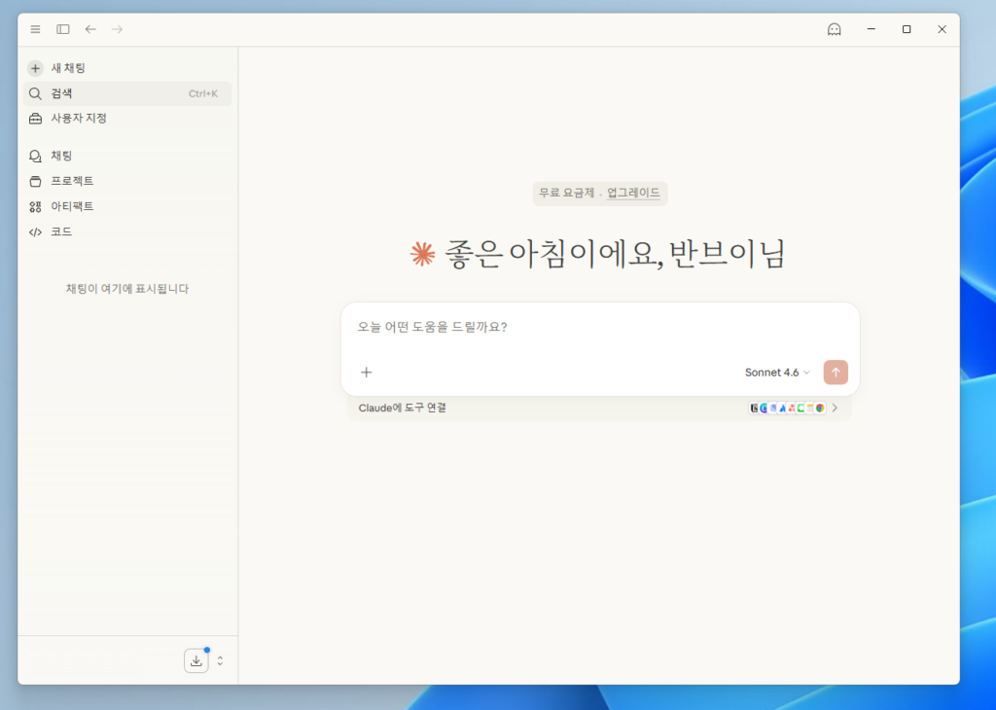
Task: Open 사용자 지정 customize section
Action: pos(78,119)
